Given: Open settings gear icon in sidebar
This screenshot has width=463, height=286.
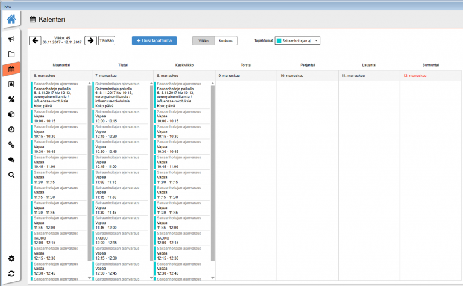Looking at the screenshot, I should pos(11,259).
